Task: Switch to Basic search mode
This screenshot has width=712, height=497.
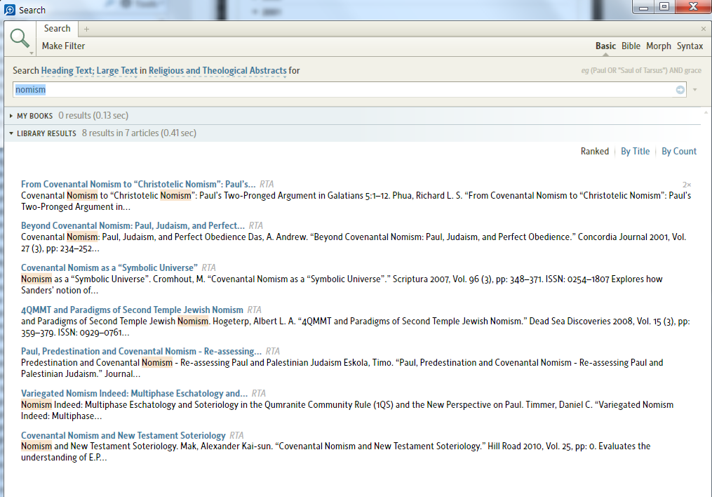Action: tap(605, 46)
